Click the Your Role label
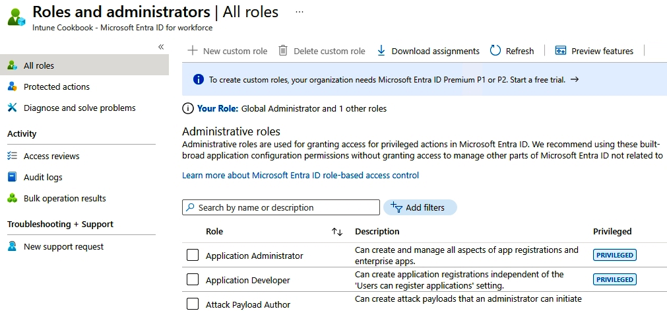The width and height of the screenshot is (667, 311). pos(217,109)
